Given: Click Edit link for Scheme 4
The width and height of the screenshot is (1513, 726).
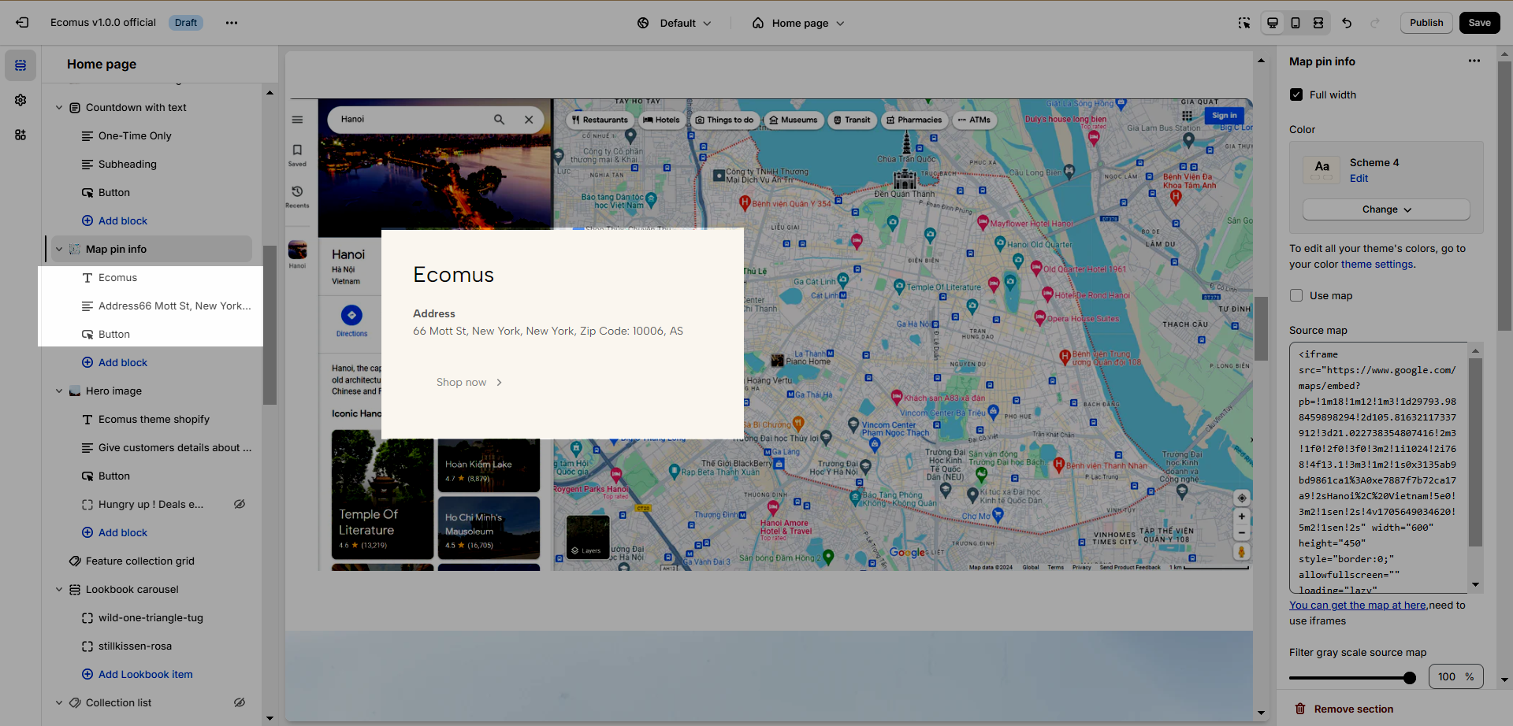Looking at the screenshot, I should [x=1359, y=179].
